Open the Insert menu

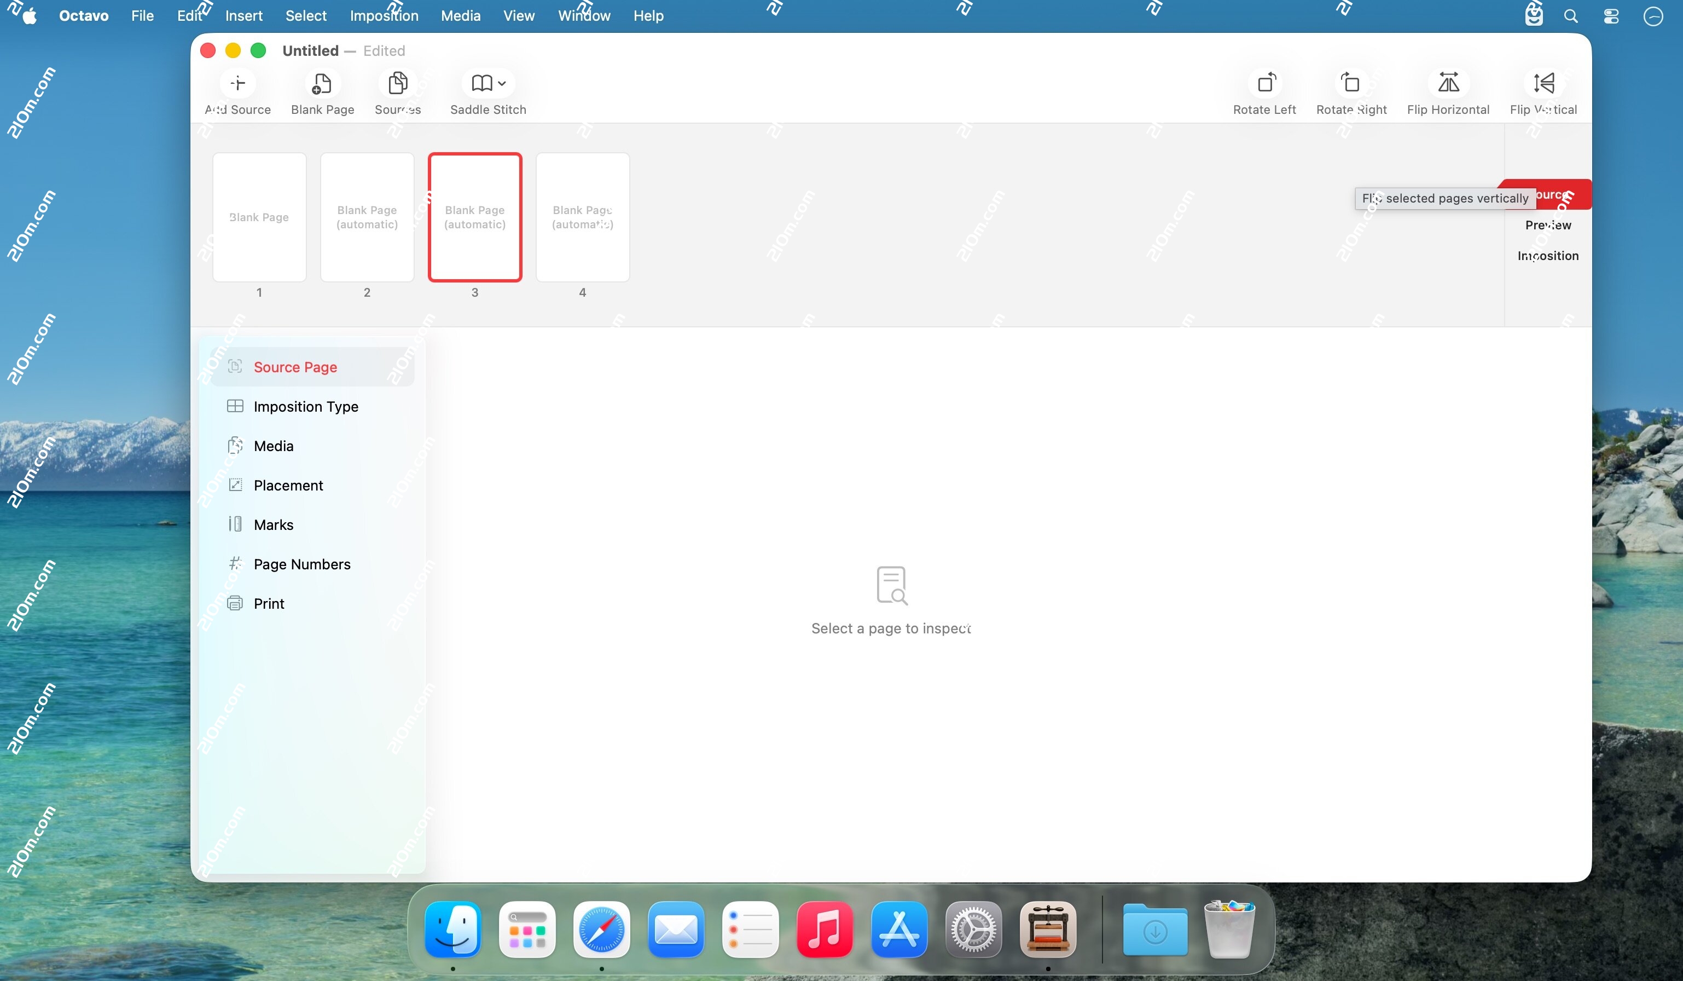tap(244, 15)
